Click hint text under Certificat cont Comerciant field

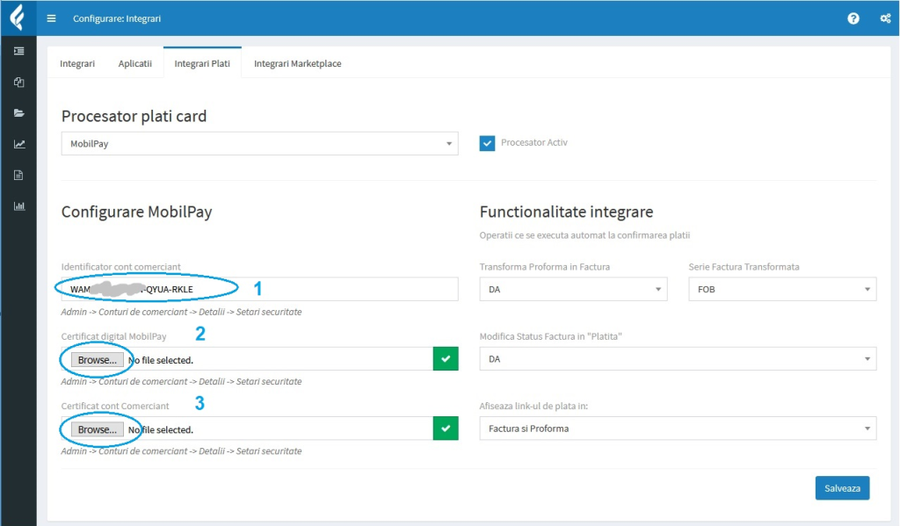pos(181,450)
